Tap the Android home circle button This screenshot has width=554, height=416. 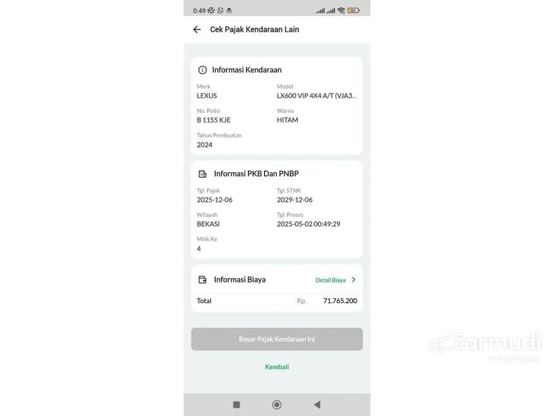(x=277, y=404)
